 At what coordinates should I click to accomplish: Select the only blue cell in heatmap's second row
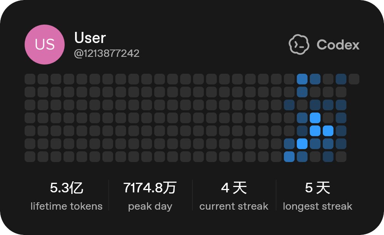tap(302, 92)
